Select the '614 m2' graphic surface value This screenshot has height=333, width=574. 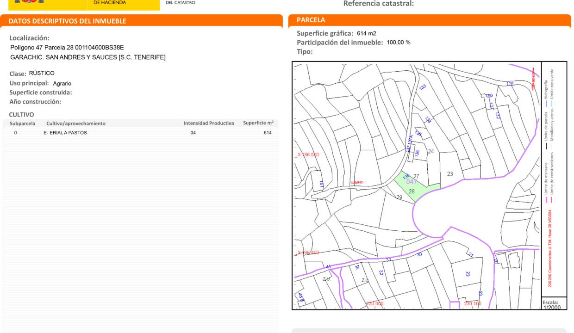tap(367, 33)
